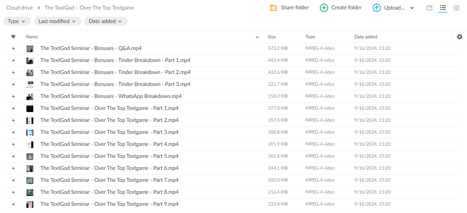Select file WhatsApp Breakdown.mp4
467x213 pixels.
[111, 96]
